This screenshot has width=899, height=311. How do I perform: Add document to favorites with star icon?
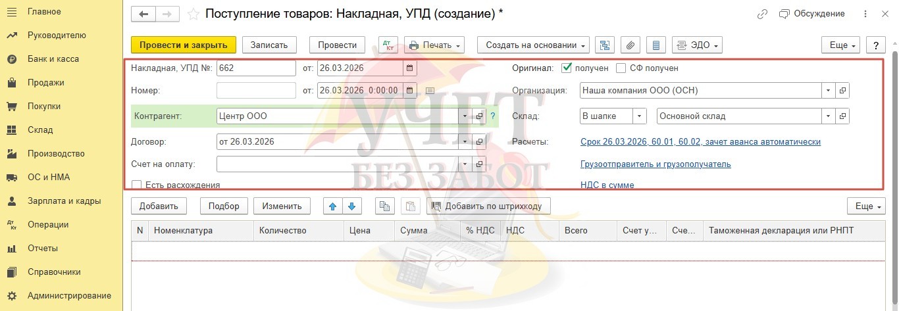[193, 14]
